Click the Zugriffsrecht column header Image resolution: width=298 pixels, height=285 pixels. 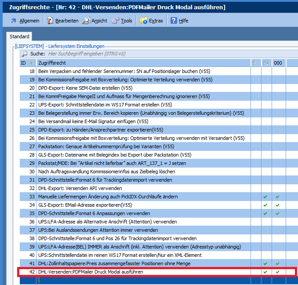click(x=143, y=63)
